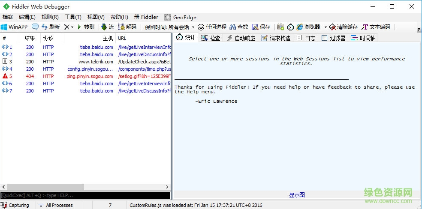Open the 规则(R) menu

point(50,17)
